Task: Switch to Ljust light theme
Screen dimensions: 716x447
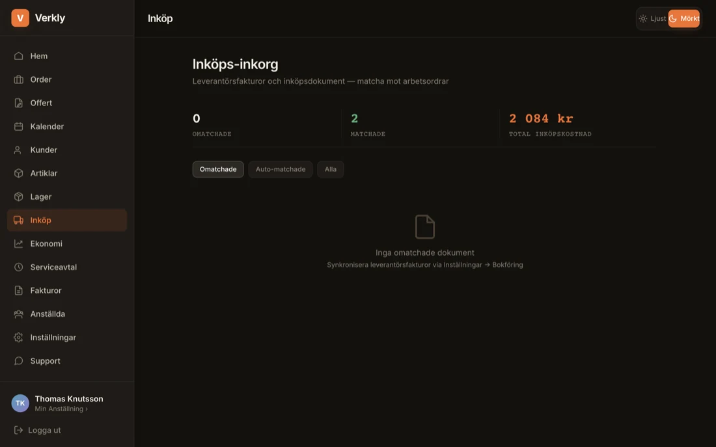Action: [x=652, y=19]
